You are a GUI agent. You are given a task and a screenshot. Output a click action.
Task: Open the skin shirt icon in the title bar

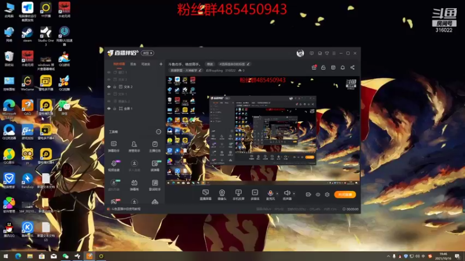click(x=327, y=53)
